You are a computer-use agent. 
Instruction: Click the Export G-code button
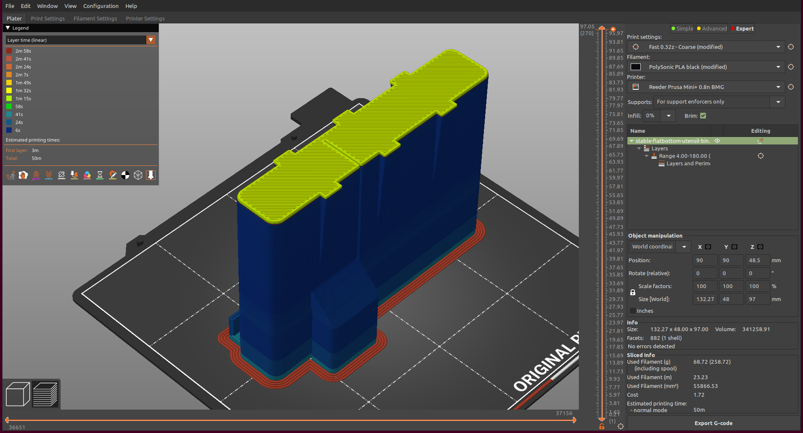[x=713, y=423]
